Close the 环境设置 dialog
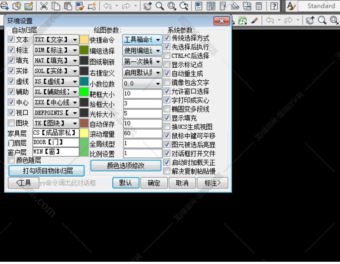Screen dimensions: 340x264 coord(222,21)
